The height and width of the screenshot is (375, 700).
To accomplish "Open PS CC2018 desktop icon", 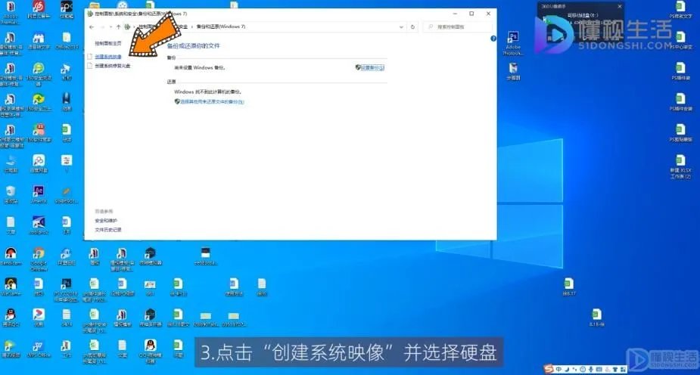I will (x=66, y=290).
